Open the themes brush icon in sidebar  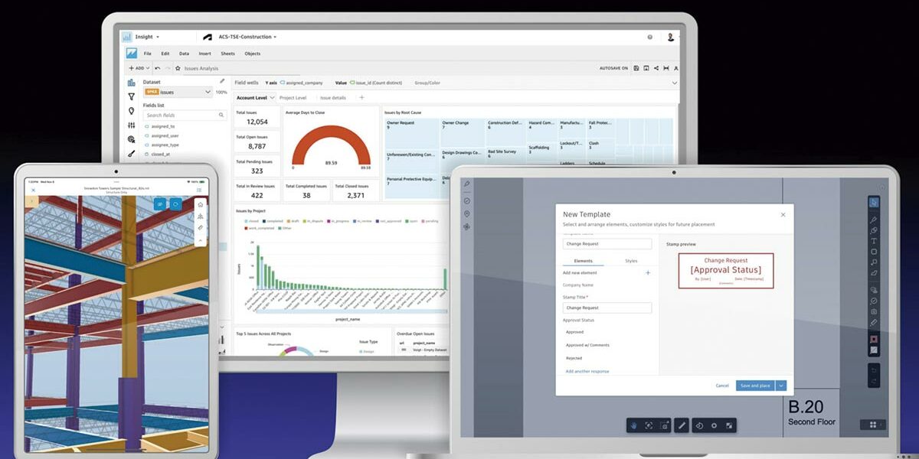pos(132,153)
